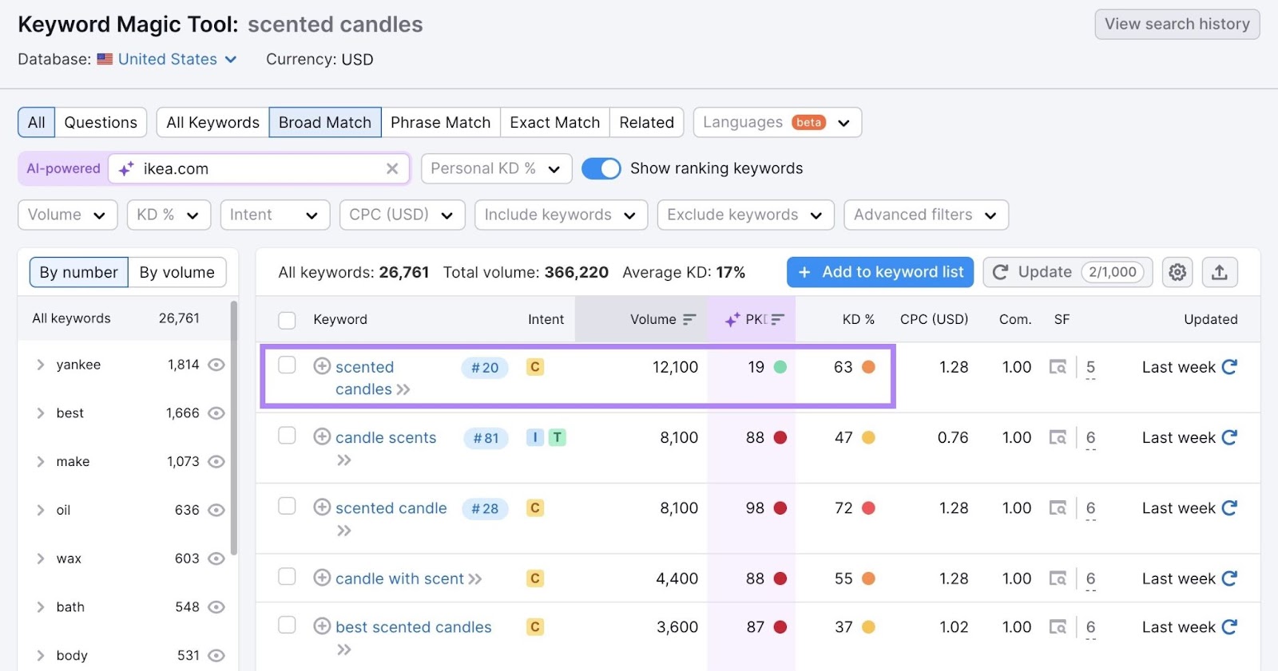Screen dimensions: 1278x671
Task: Add candle with scent via plus icon
Action: 322,578
